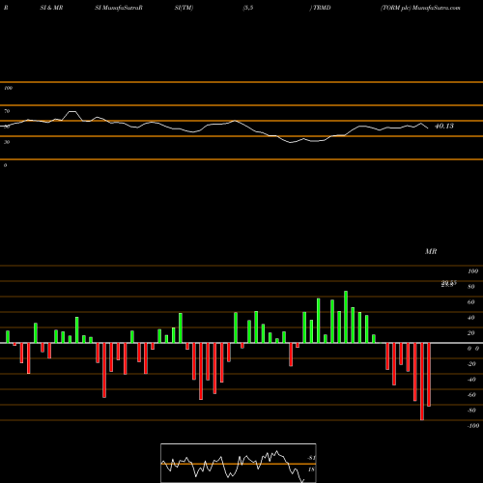Click the longest red MR bar reaching -100
Image resolution: width=483 pixels, height=483 pixels.
pyautogui.click(x=422, y=382)
